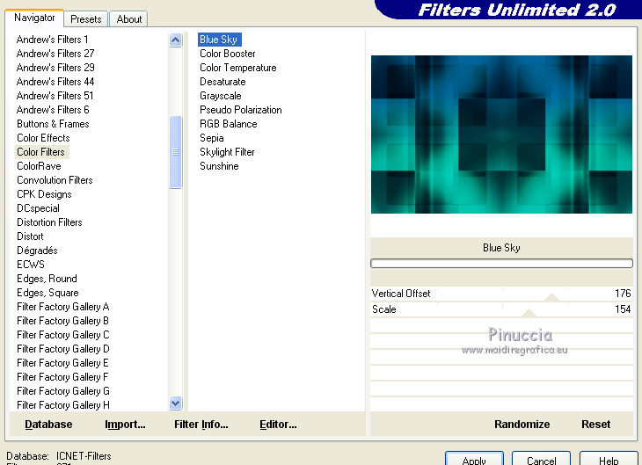This screenshot has height=465, width=642.
Task: Click the category list scroll up arrow
Action: [175, 40]
